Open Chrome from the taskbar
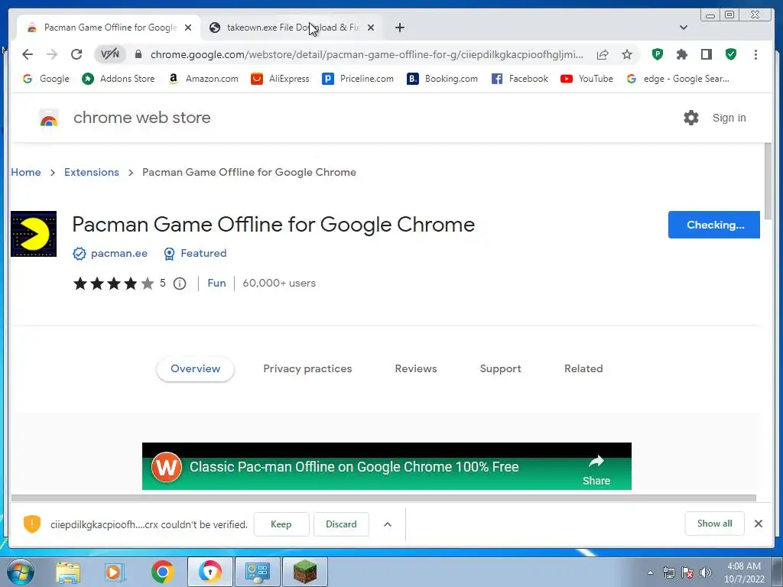Screen dimensions: 783x587 click(x=162, y=572)
